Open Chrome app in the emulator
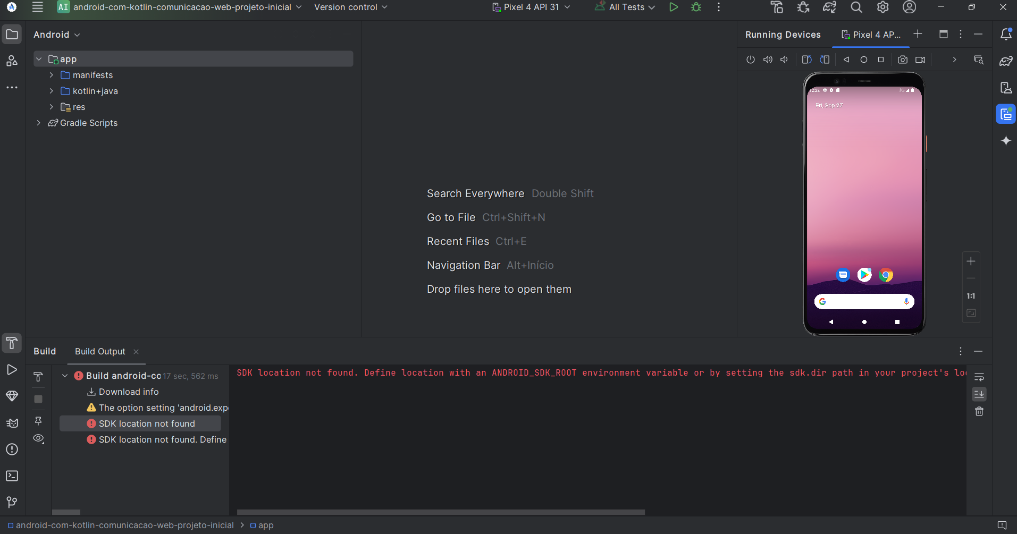 click(886, 275)
